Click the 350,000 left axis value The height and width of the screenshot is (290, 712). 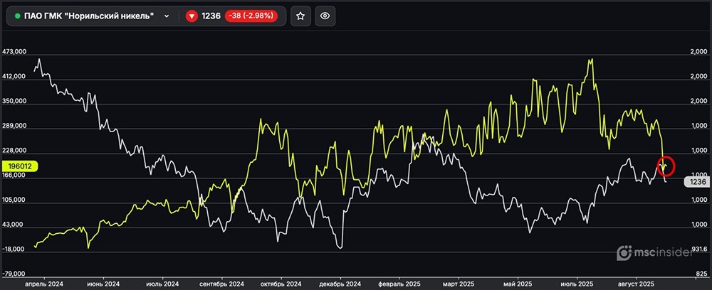point(14,102)
